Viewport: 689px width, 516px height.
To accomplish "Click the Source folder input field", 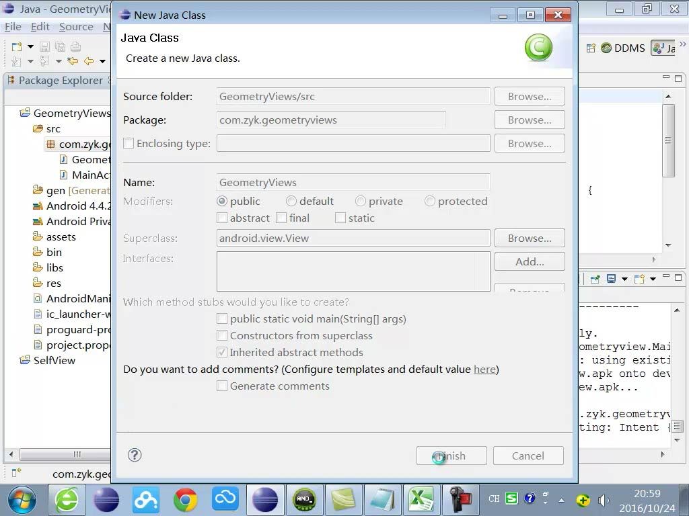I will pyautogui.click(x=353, y=97).
